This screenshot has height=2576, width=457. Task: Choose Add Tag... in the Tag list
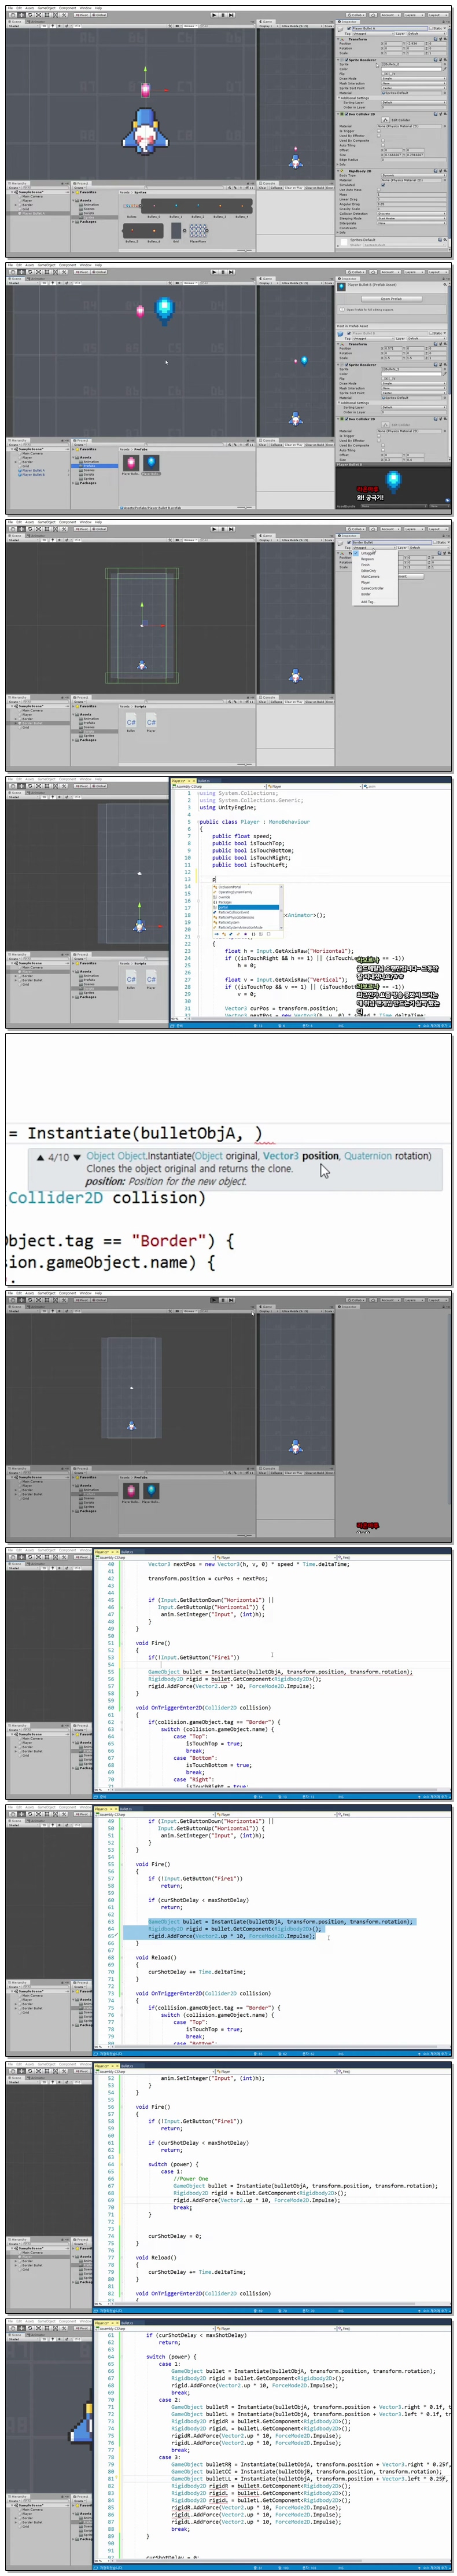pos(368,602)
